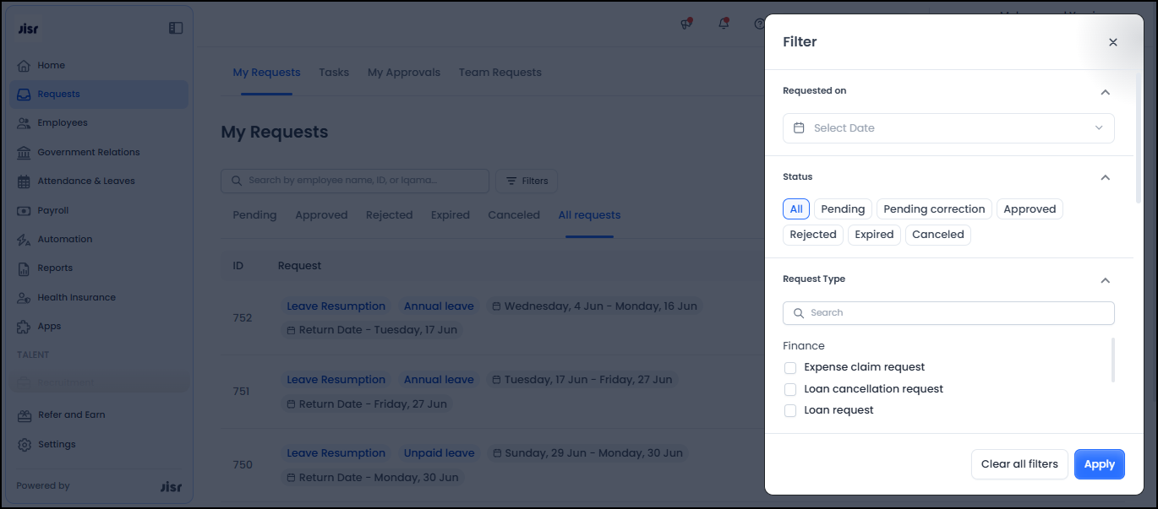Collapse the Request Type section
This screenshot has height=509, width=1158.
tap(1105, 280)
